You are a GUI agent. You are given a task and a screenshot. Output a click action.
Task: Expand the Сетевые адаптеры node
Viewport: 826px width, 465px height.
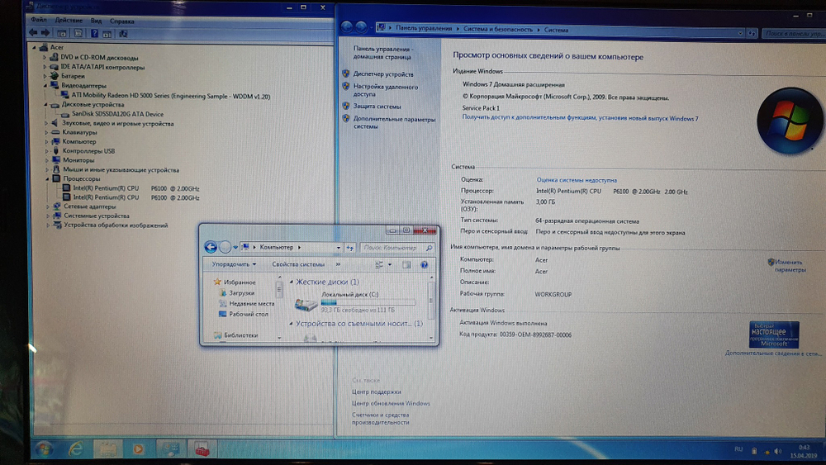pyautogui.click(x=45, y=206)
